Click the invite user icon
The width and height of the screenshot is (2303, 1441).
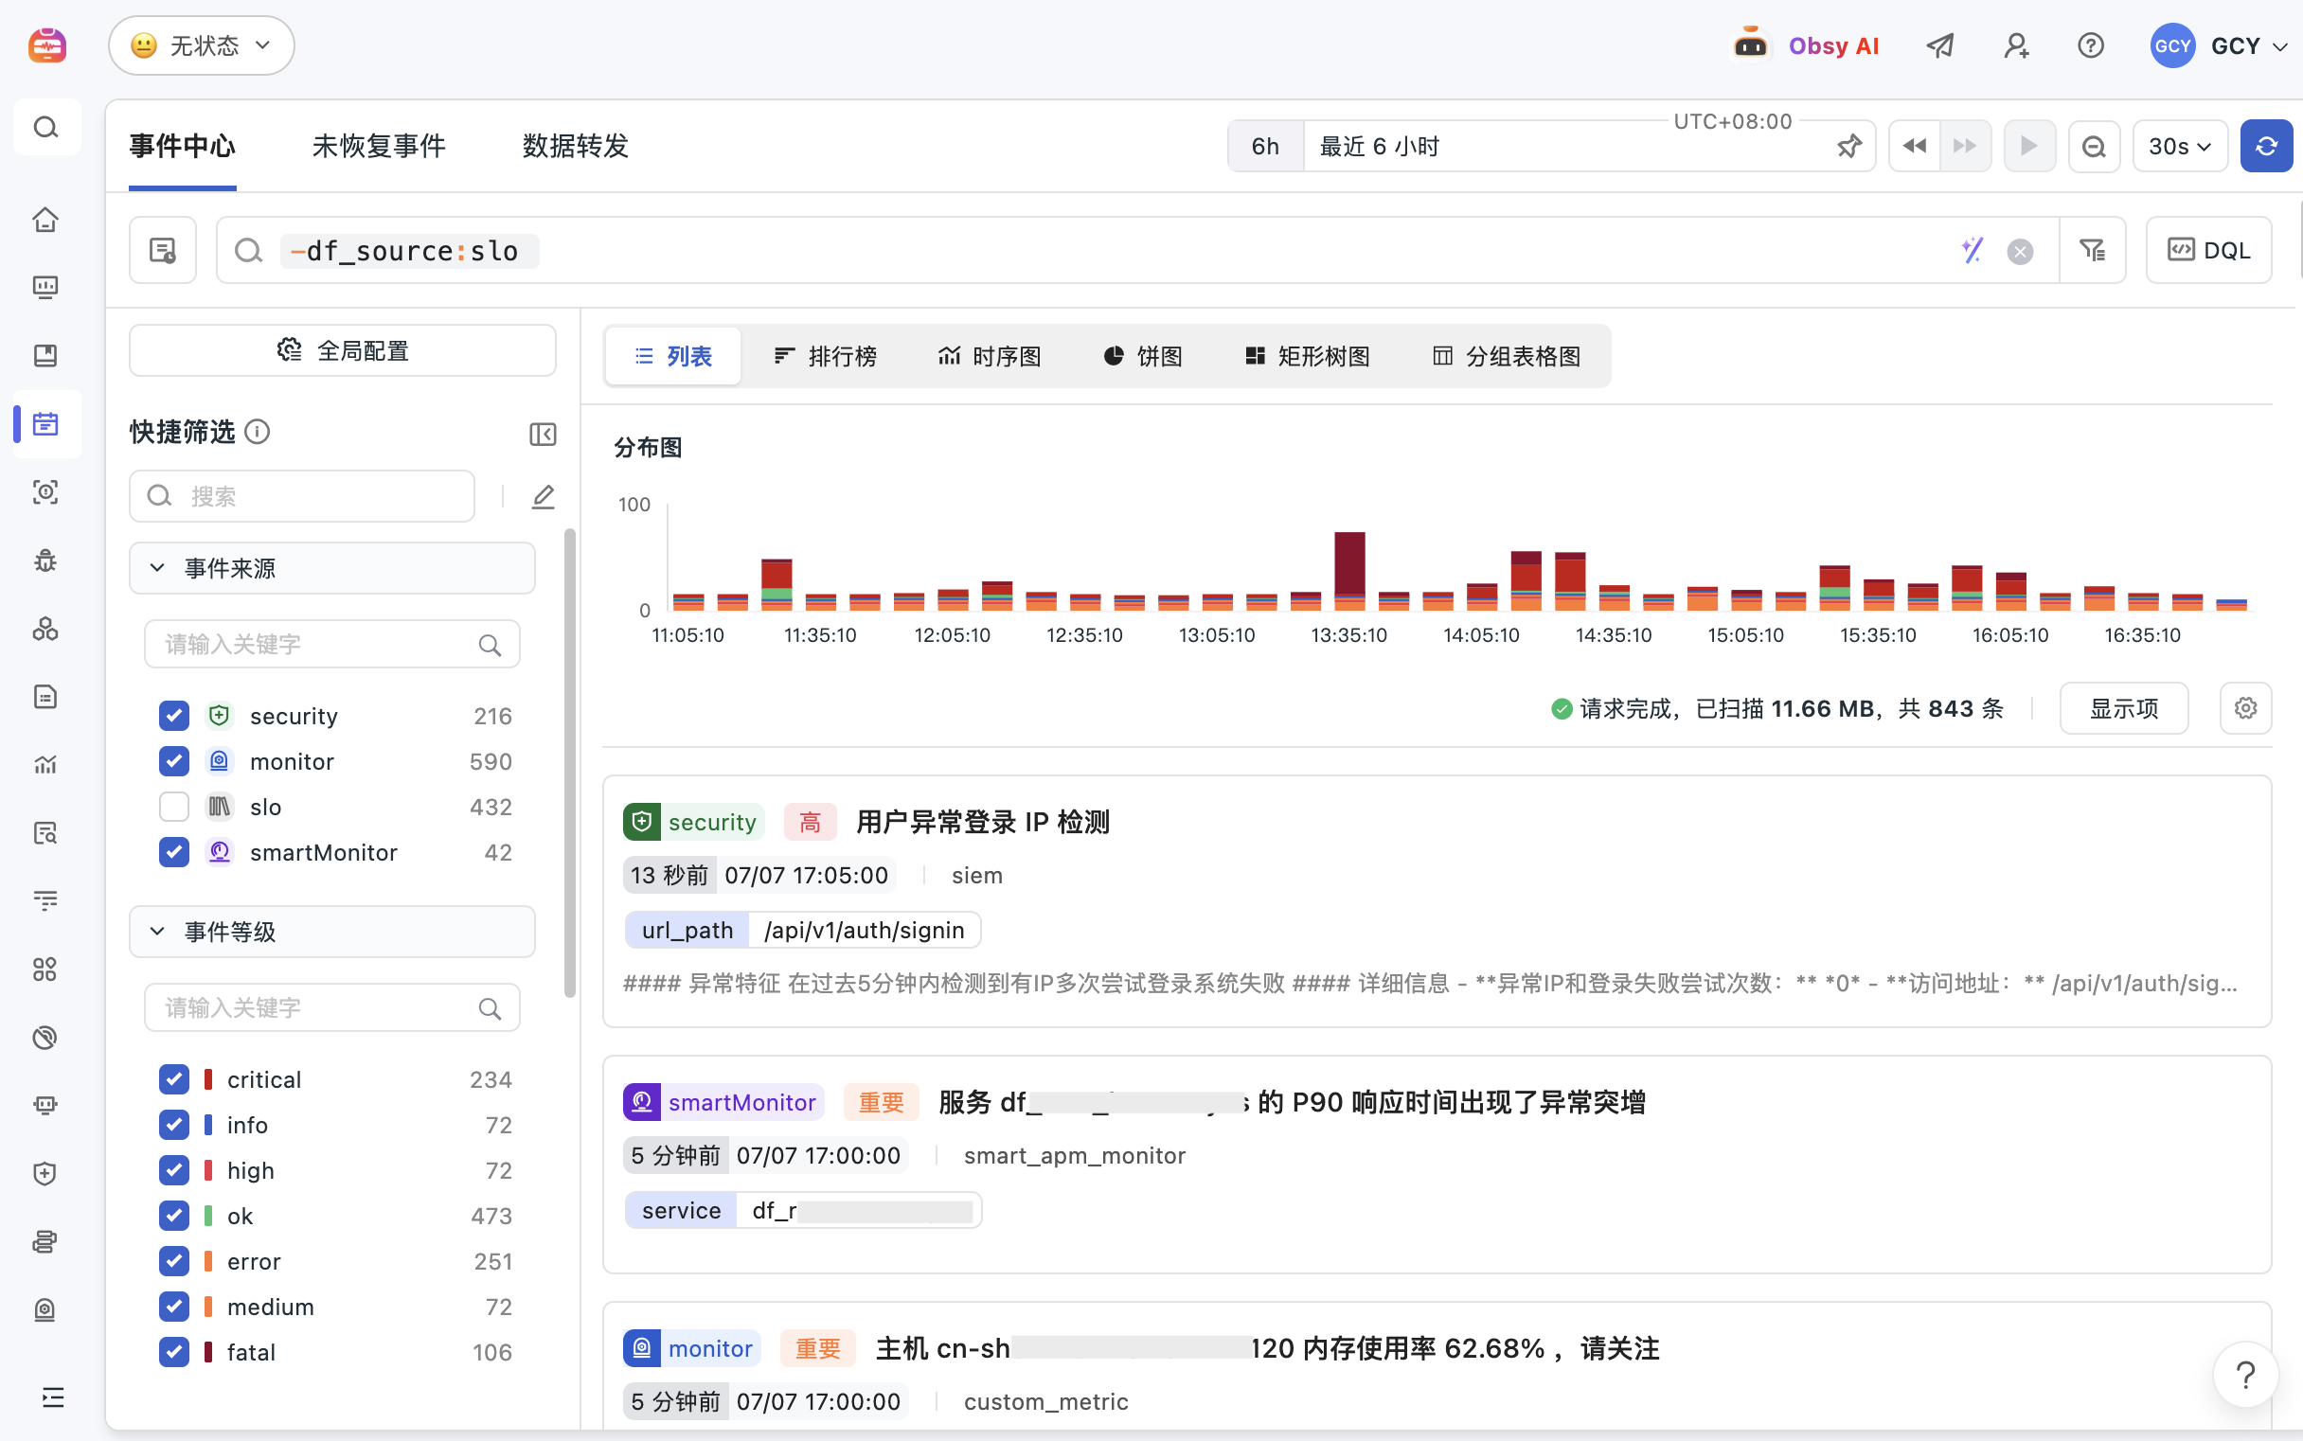click(2016, 44)
